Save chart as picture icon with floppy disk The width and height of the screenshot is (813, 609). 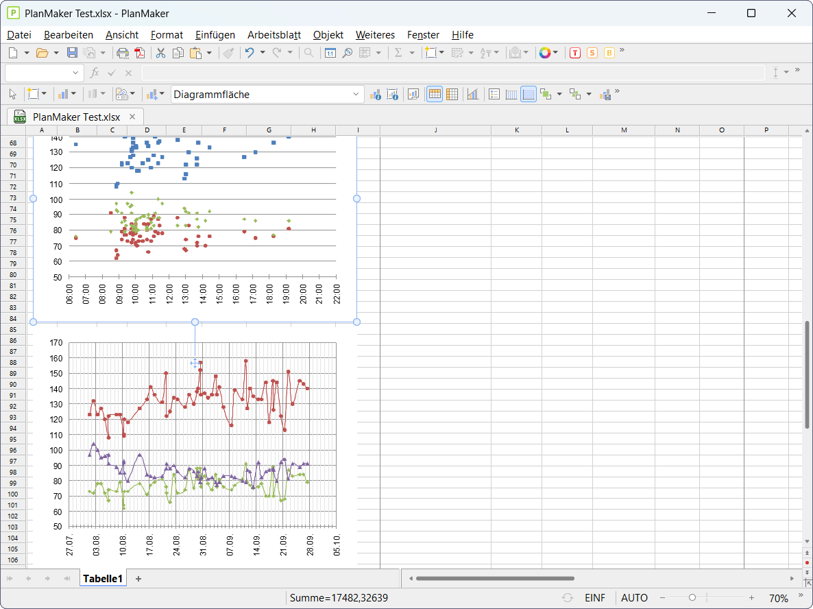coord(605,95)
